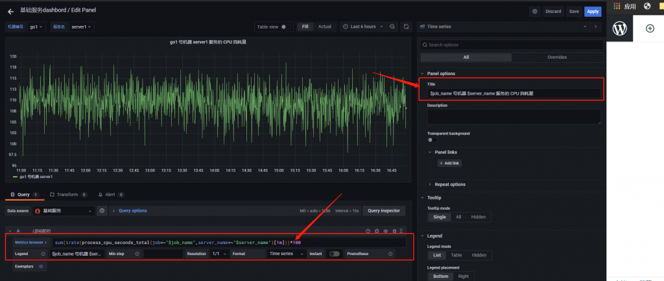664x281 pixels.
Task: Click the WordPress logo icon
Action: 620,28
